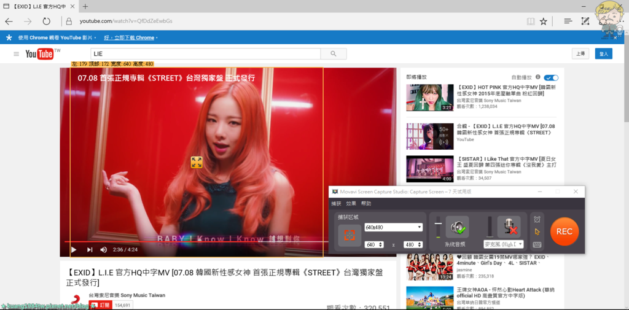This screenshot has width=629, height=310.
Task: Start recording with the REC button
Action: (565, 231)
